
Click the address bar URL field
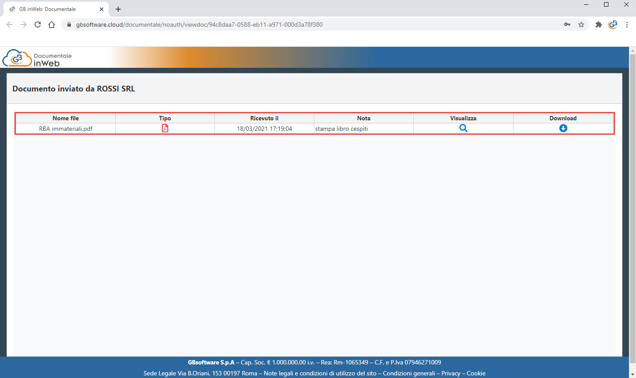coord(306,24)
